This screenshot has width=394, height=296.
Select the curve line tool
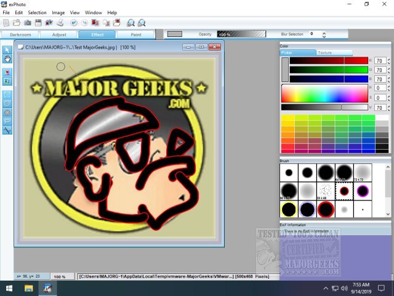coord(7,130)
